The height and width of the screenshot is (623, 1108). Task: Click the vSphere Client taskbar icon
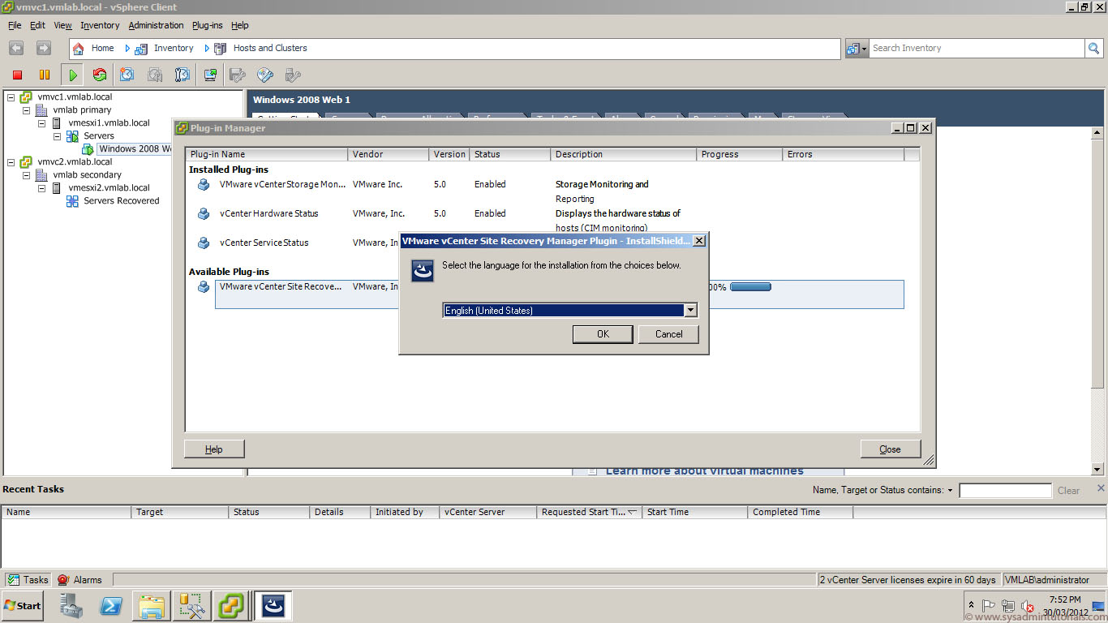click(x=230, y=606)
